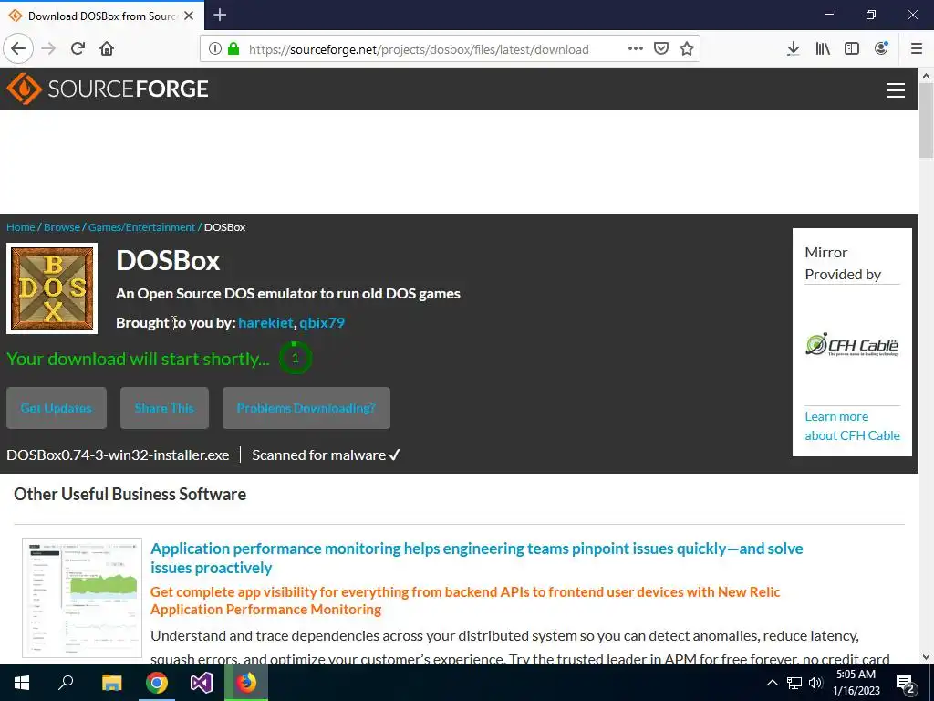The image size is (934, 701).
Task: Follow the Home breadcrumb link
Action: [21, 227]
